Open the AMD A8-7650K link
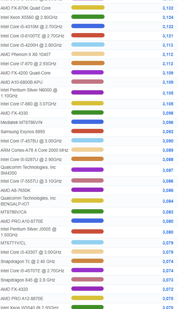Screen dimensions: 178x309 (15, 190)
